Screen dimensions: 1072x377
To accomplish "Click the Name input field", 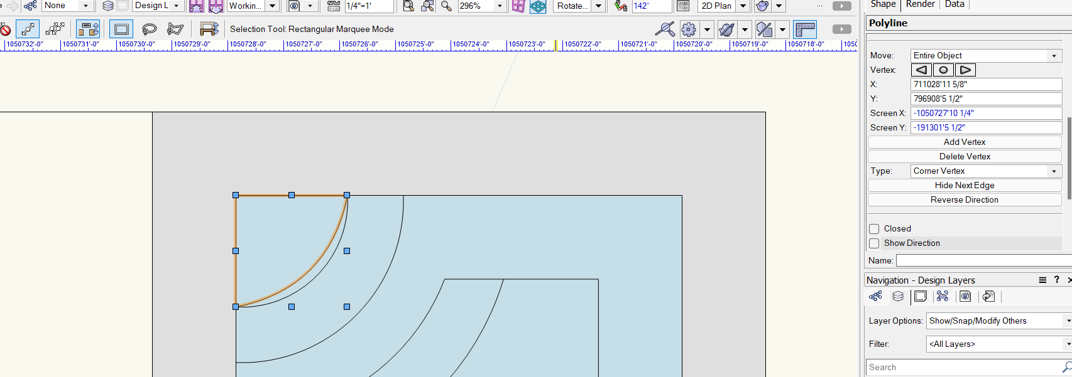I will [983, 260].
